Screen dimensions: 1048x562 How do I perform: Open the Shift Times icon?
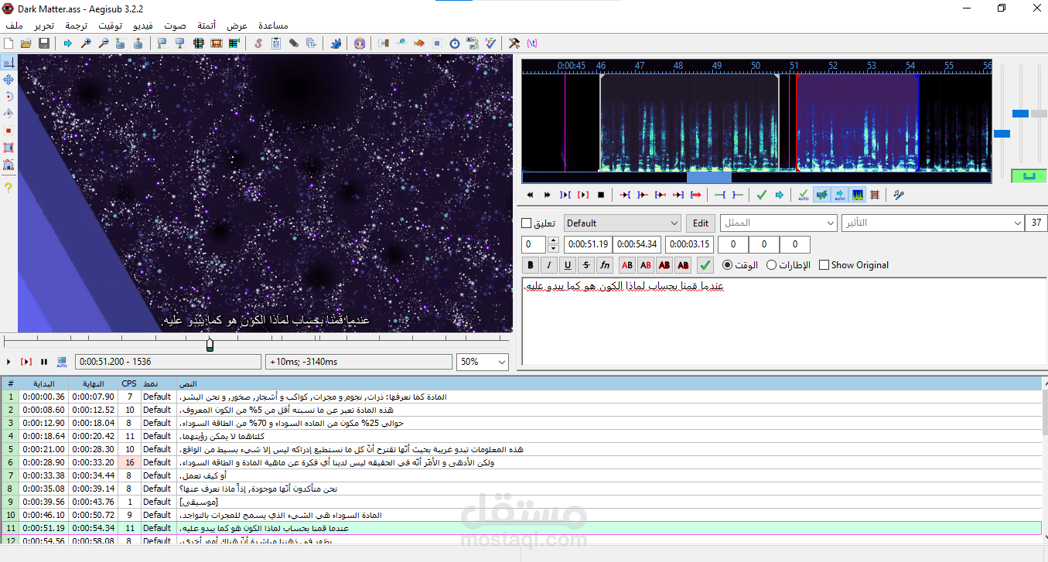[x=384, y=43]
